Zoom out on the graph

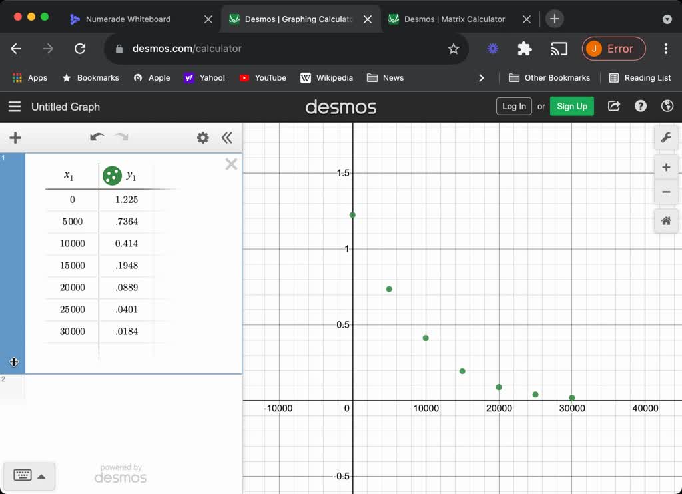(x=666, y=192)
